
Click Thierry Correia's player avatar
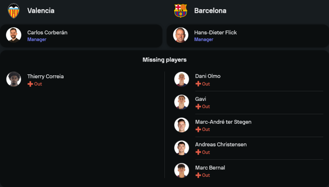pos(13,79)
